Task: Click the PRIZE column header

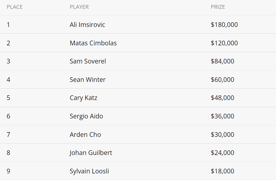Action: pyautogui.click(x=218, y=7)
